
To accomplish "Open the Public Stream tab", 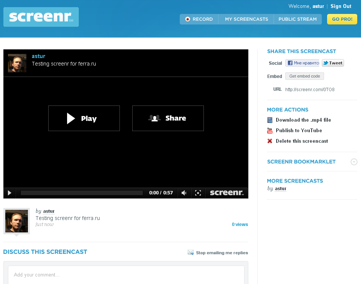I will pos(297,19).
